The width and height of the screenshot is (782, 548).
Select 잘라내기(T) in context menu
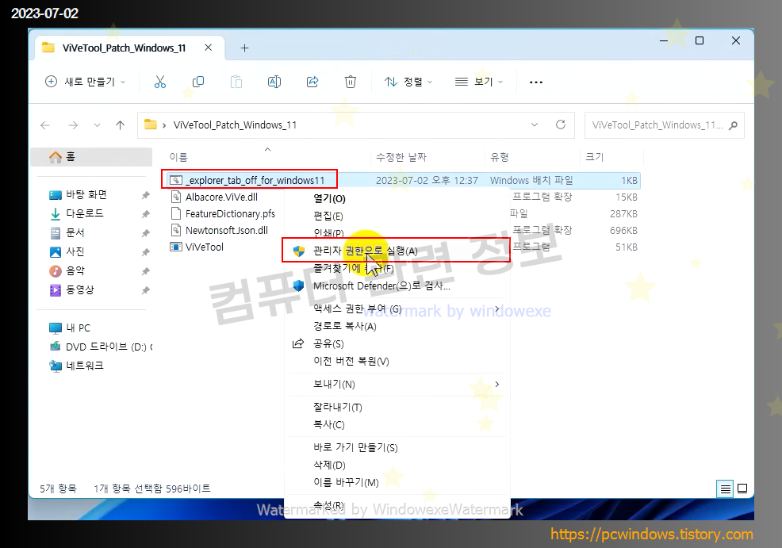(397, 407)
